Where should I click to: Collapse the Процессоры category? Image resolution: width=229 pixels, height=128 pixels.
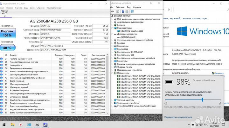(x=112, y=73)
